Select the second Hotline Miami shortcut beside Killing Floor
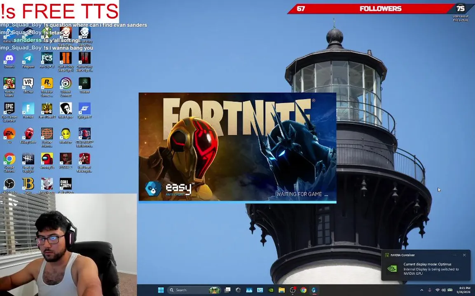 click(x=47, y=138)
